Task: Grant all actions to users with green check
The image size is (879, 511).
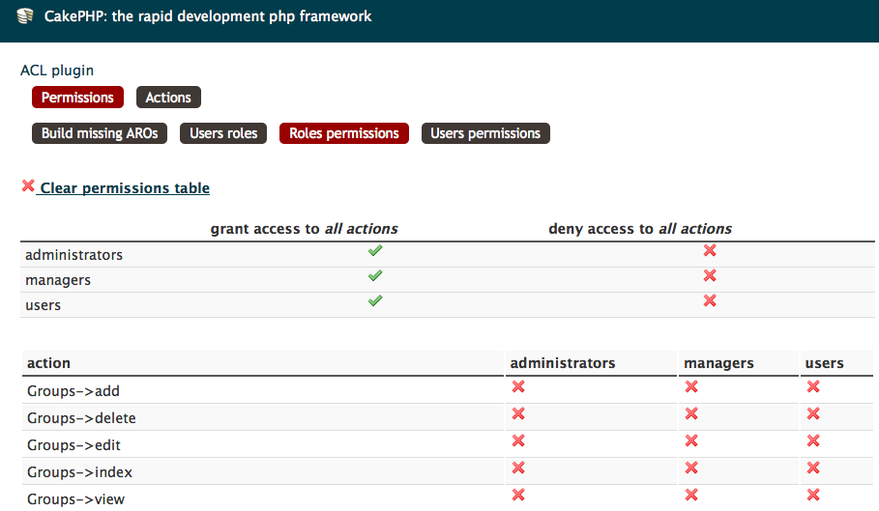Action: (x=375, y=300)
